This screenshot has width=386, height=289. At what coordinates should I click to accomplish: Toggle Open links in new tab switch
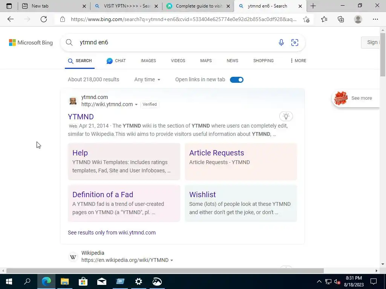[x=237, y=80]
